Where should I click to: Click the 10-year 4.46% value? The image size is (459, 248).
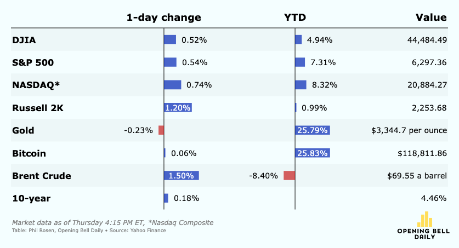(434, 198)
